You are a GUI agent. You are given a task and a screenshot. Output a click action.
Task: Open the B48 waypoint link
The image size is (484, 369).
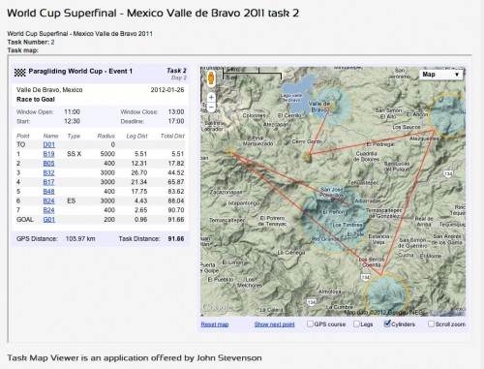coord(48,192)
